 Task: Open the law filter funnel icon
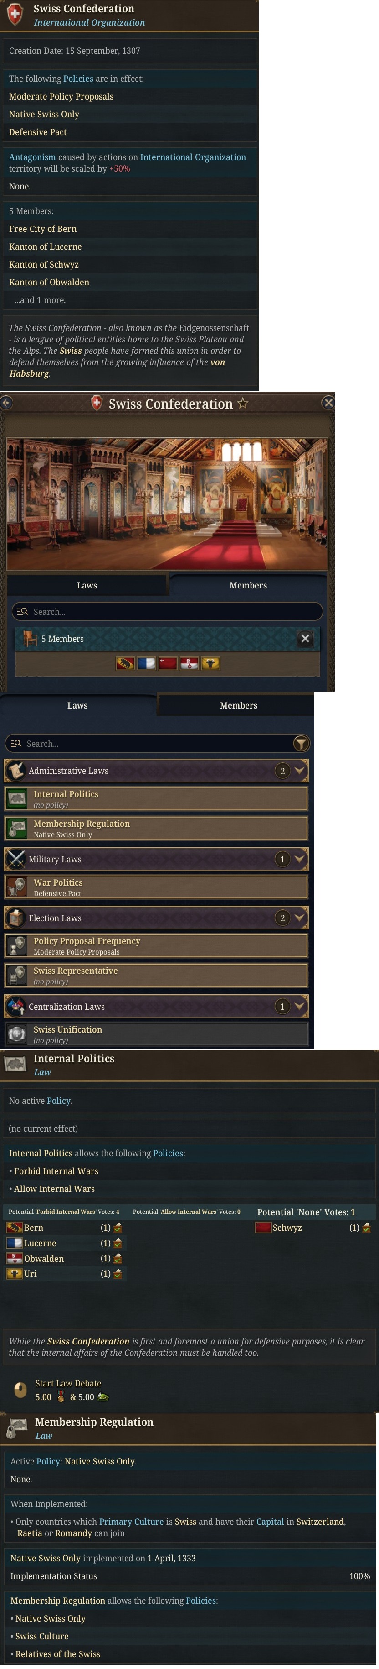click(x=301, y=744)
